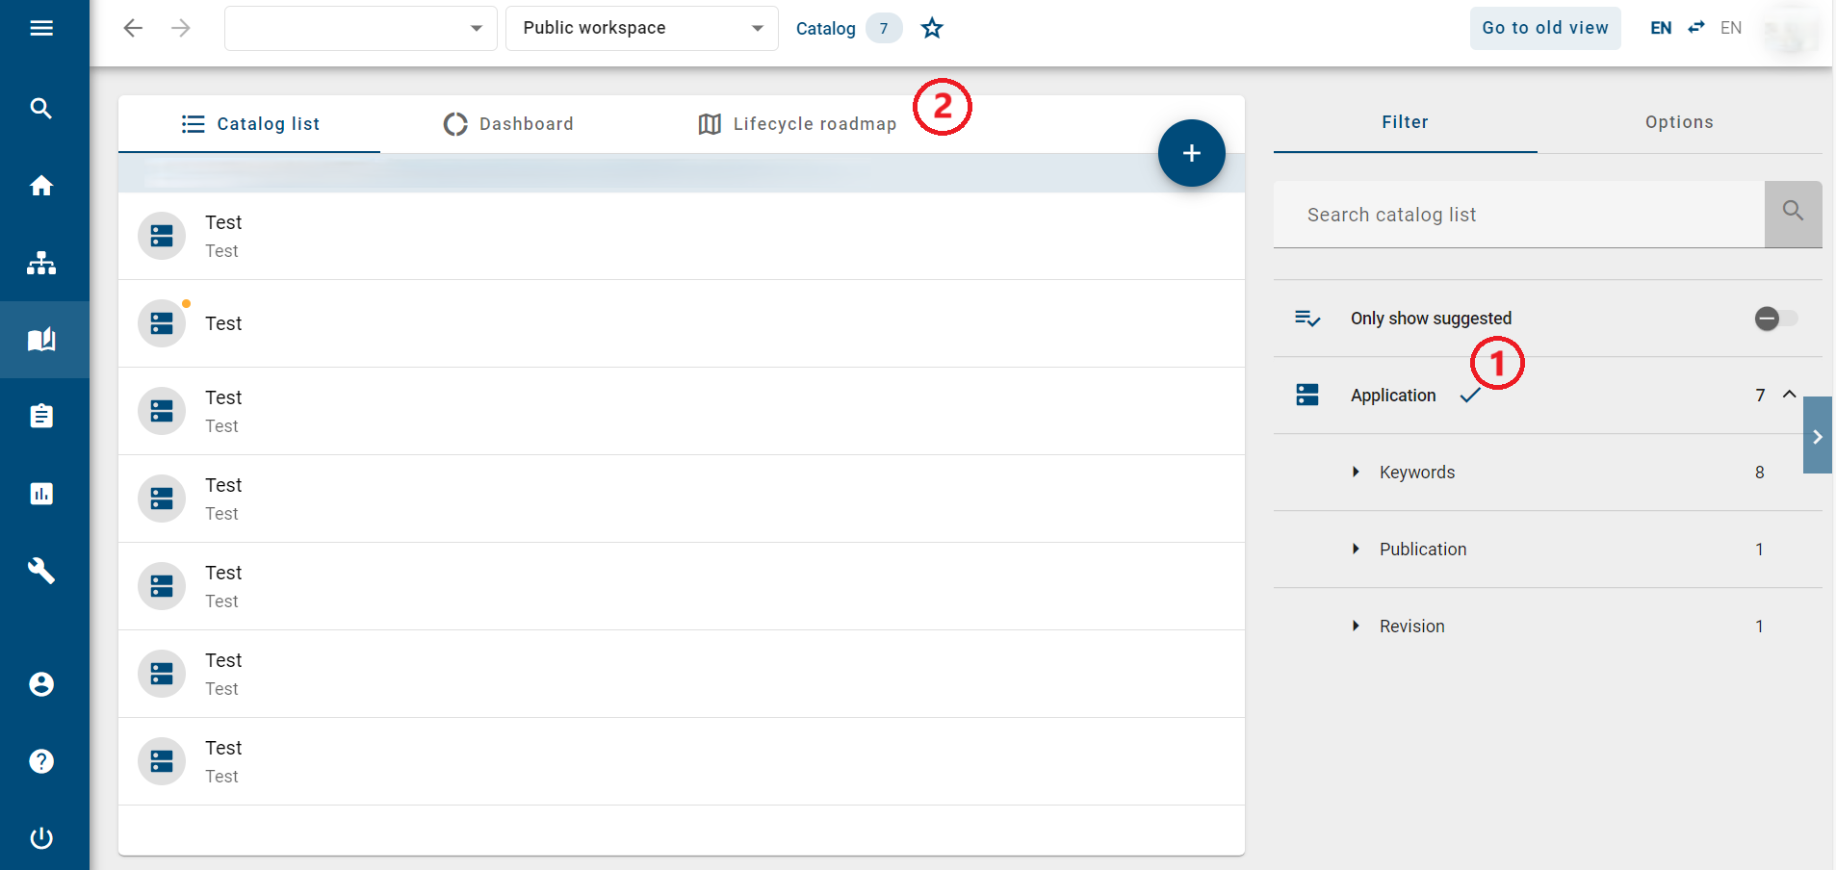Click the Go to old view button
Image resolution: width=1836 pixels, height=870 pixels.
(1544, 28)
